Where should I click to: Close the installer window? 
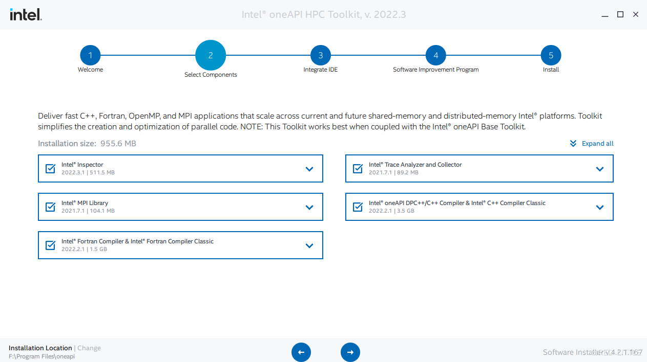click(636, 15)
